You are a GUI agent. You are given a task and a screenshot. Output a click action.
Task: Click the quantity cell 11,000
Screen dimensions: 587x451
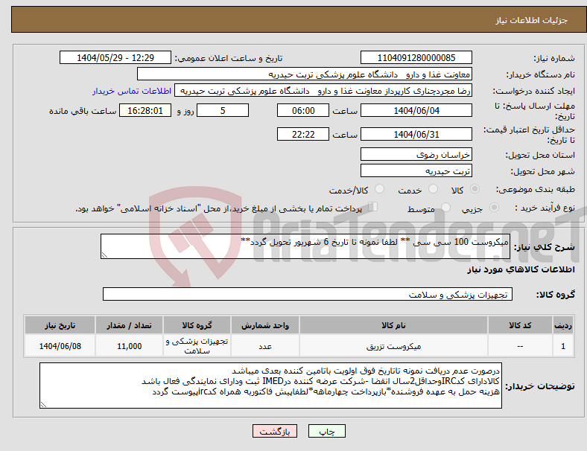coord(129,346)
